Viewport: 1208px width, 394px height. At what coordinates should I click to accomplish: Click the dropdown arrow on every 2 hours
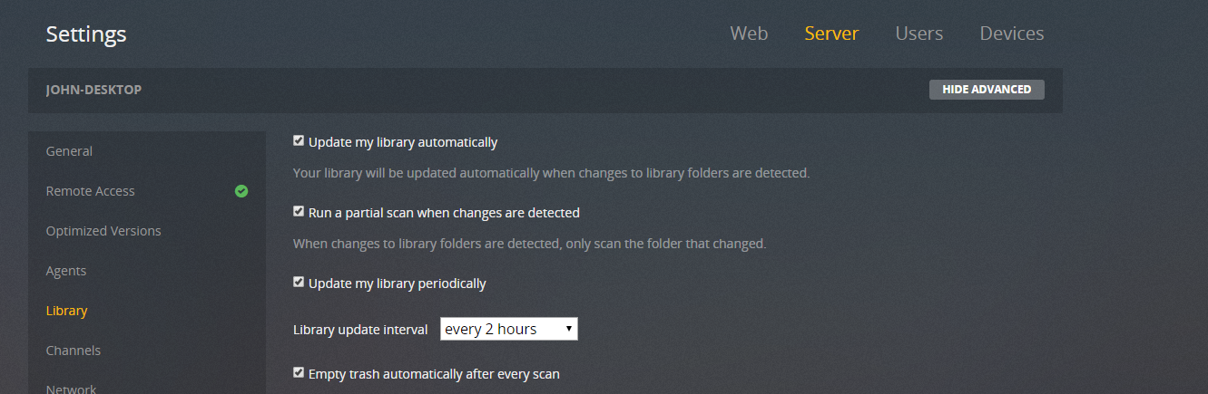[x=569, y=329]
